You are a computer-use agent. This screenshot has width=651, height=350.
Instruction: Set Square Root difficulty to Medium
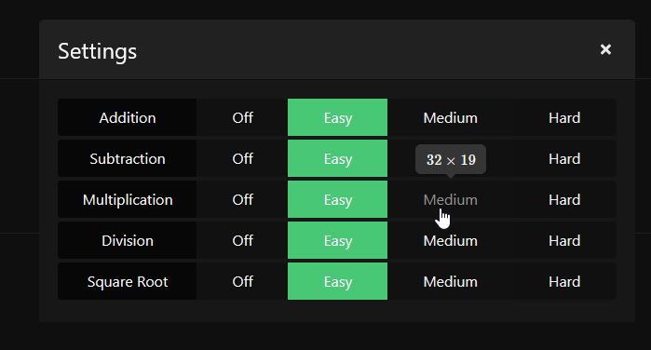[x=450, y=281]
